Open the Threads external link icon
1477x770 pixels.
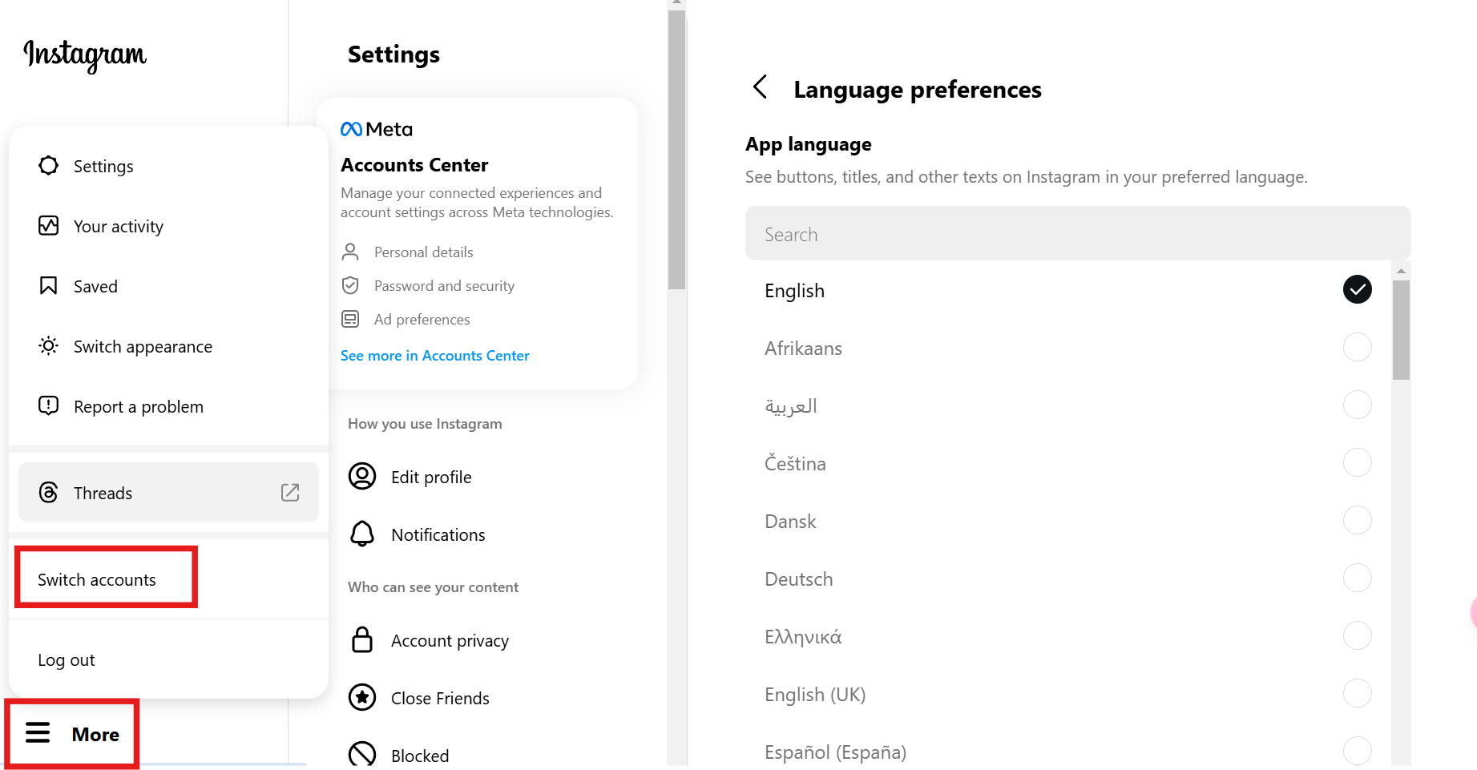pos(290,493)
